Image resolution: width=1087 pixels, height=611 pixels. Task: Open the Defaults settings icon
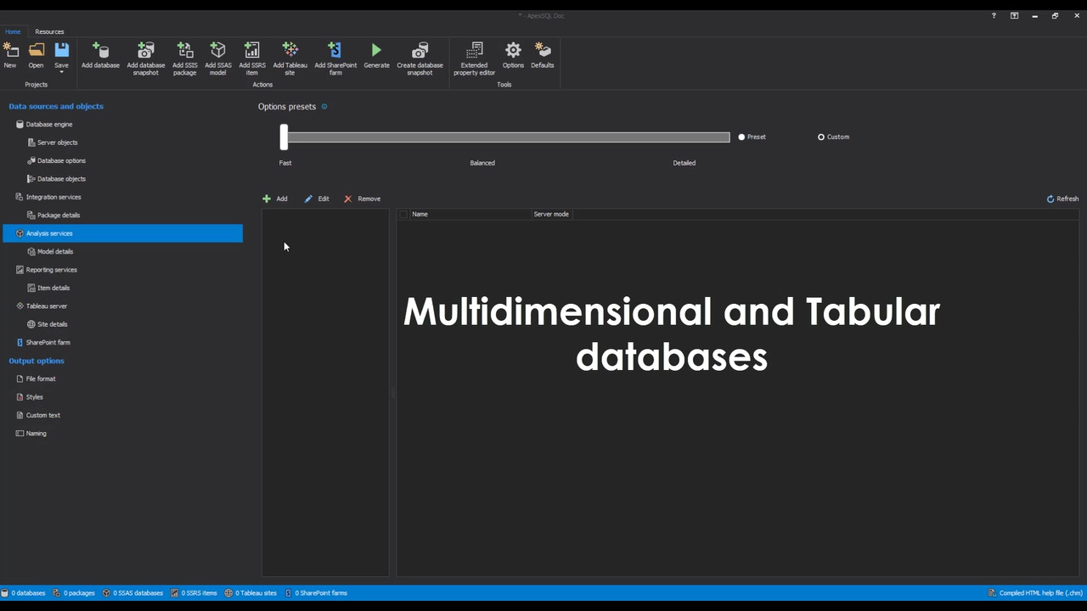[542, 51]
